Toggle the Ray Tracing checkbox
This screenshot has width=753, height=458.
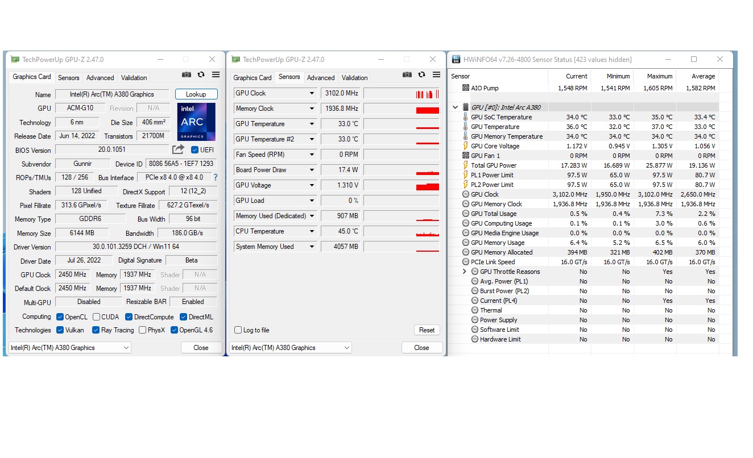pyautogui.click(x=96, y=330)
